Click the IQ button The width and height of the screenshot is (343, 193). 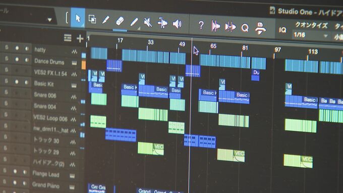tap(282, 30)
